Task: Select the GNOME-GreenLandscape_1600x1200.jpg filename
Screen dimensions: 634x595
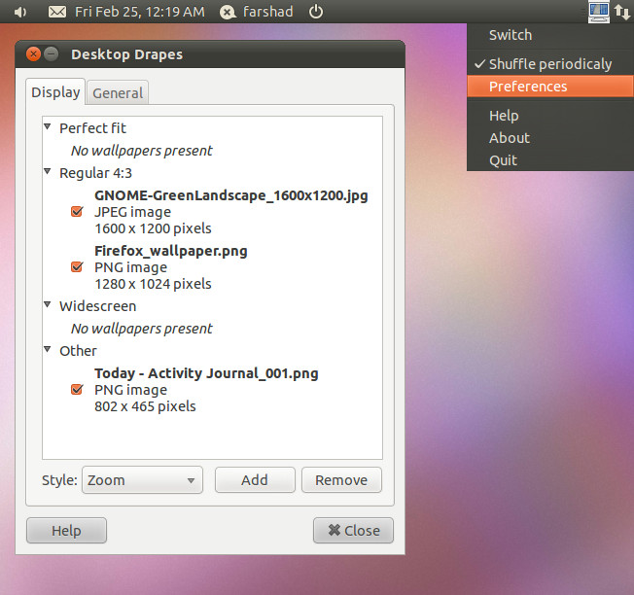Action: [x=231, y=195]
